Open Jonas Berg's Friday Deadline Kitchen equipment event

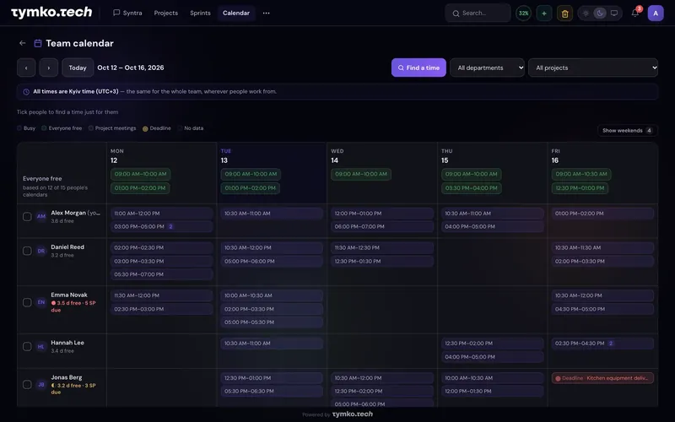602,378
